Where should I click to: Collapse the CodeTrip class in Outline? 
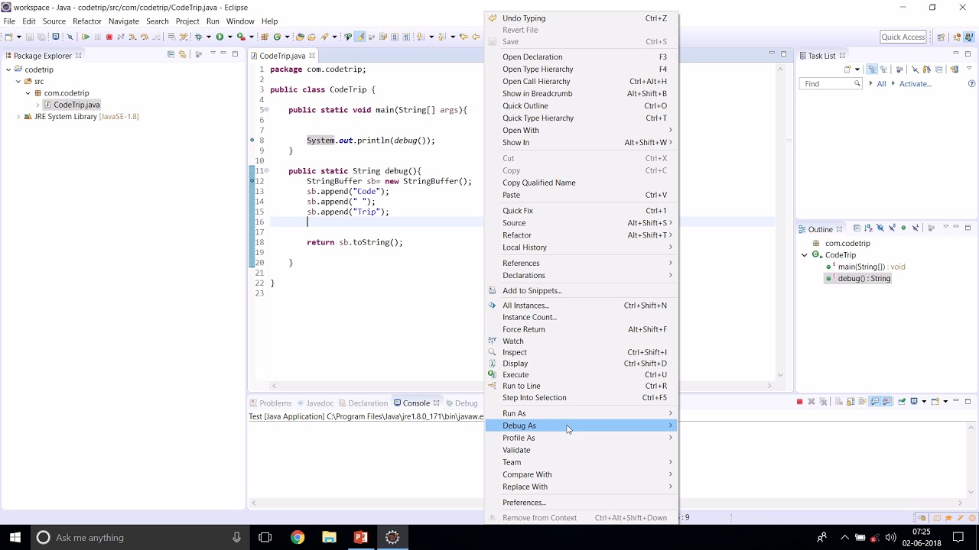[805, 255]
